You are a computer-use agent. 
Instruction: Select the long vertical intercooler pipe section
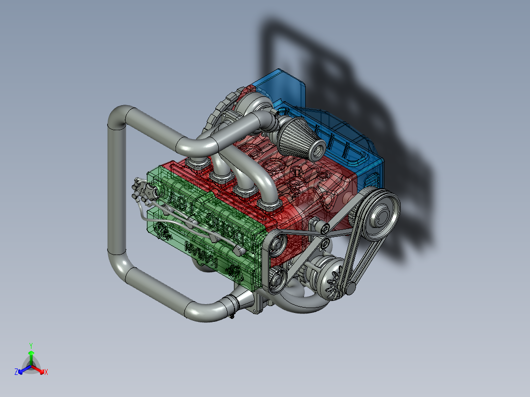click(x=116, y=189)
